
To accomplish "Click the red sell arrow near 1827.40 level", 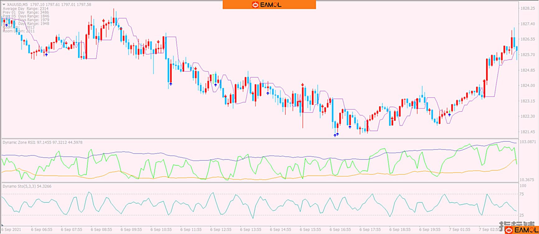I will pyautogui.click(x=104, y=21).
